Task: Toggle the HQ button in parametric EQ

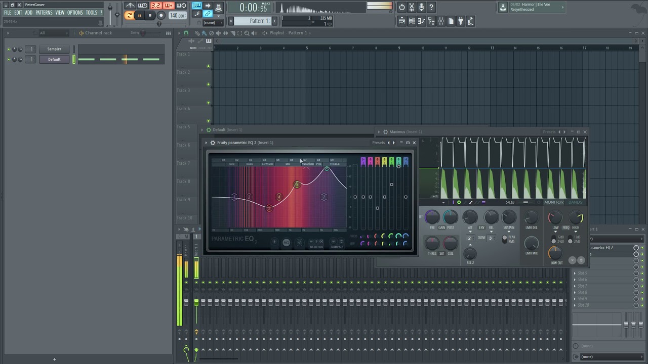Action: pos(286,243)
